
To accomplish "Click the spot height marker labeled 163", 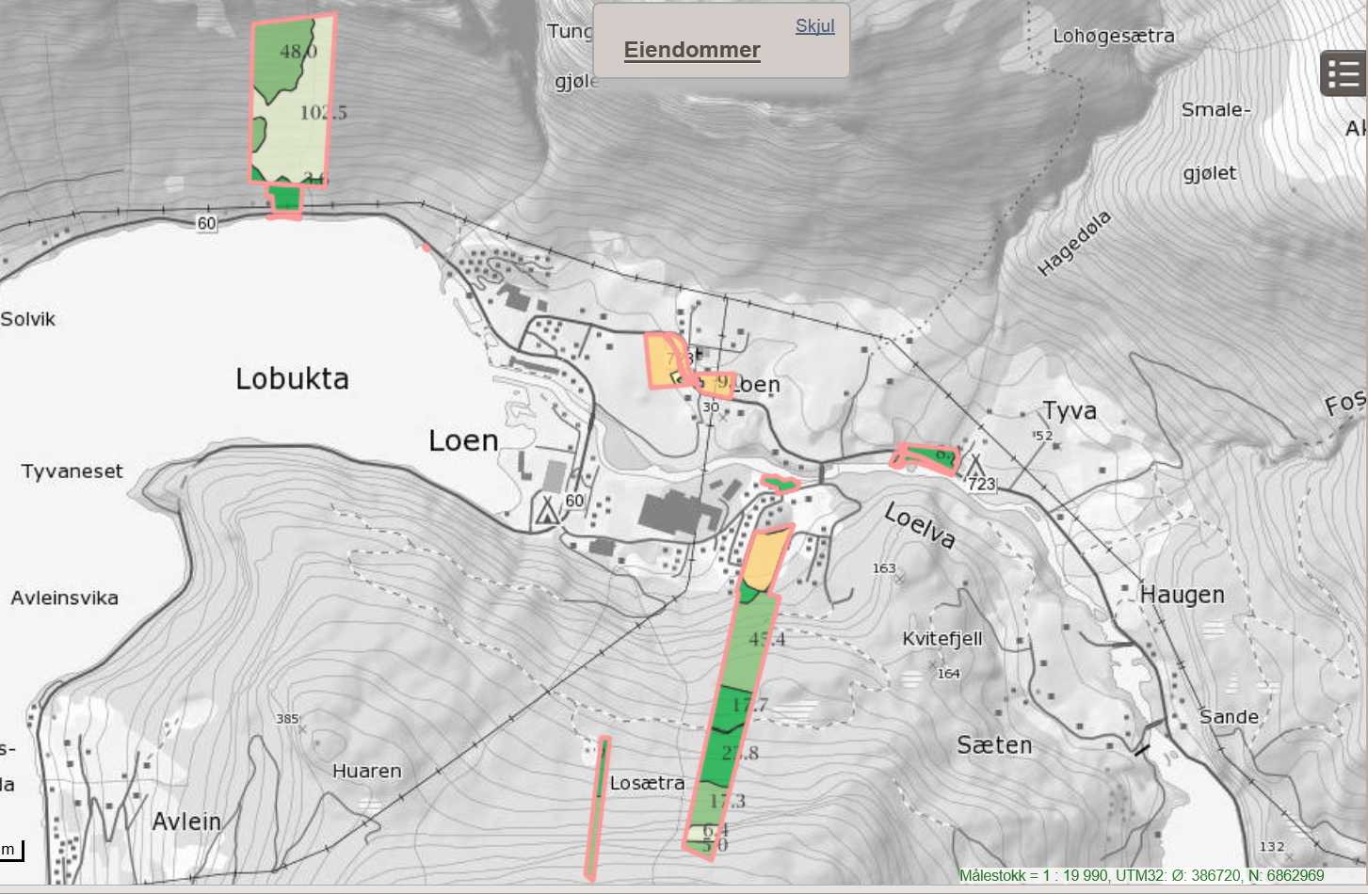I will (898, 579).
